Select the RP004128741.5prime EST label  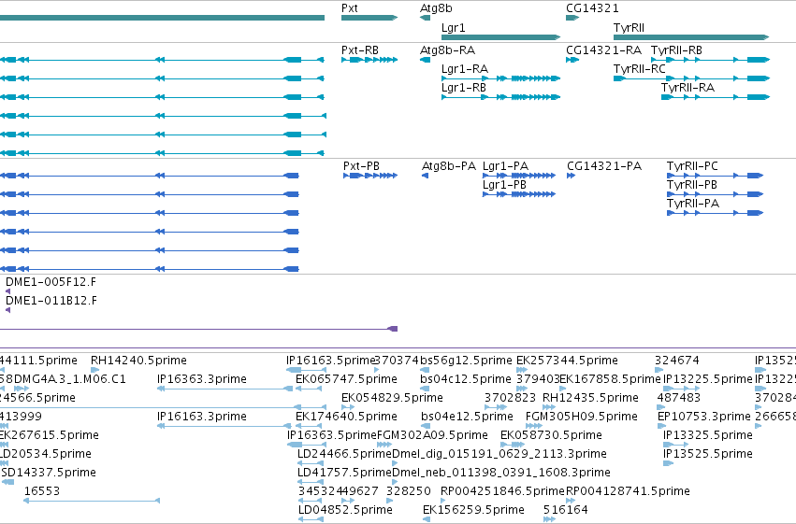(x=628, y=491)
